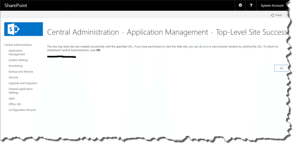Navigate to Security in the sidebar

13,77
